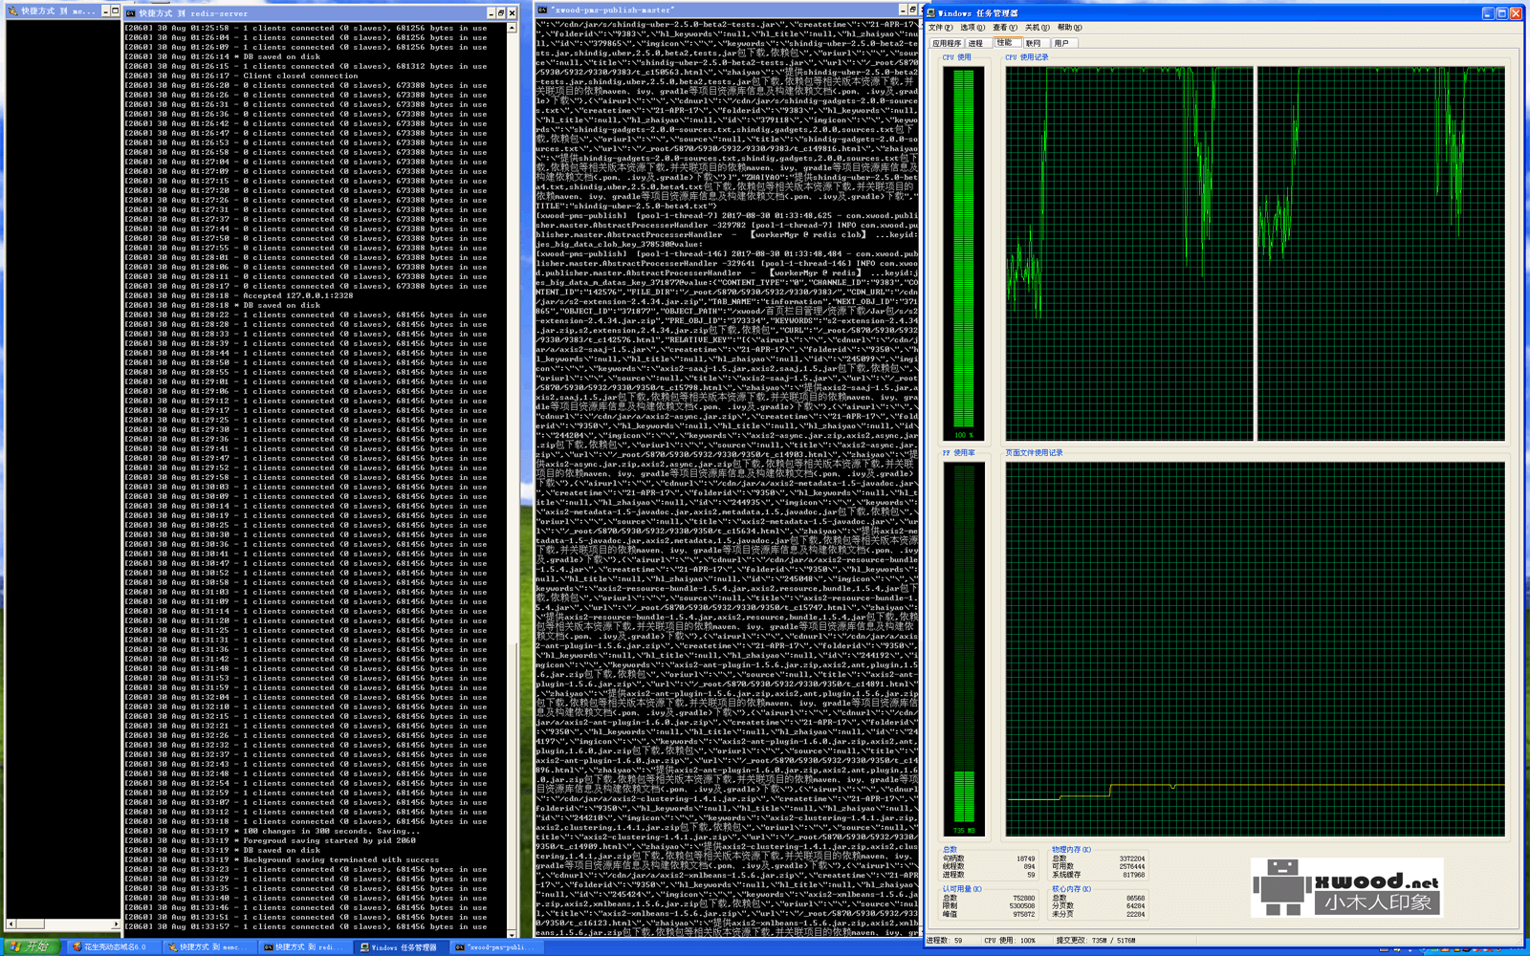Click the memcached shortcut console title icon
1530x956 pixels.
coord(12,11)
